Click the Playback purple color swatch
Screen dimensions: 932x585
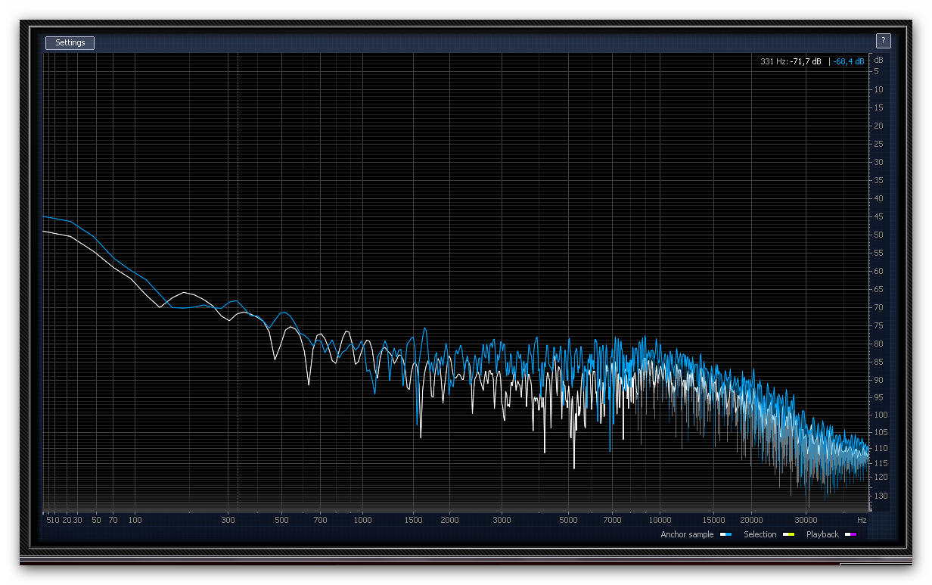click(850, 535)
